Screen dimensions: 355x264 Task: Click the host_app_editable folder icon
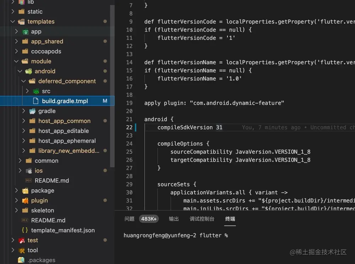tap(32, 131)
